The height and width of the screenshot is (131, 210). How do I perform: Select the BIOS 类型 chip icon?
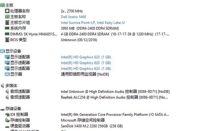[x=7, y=39]
